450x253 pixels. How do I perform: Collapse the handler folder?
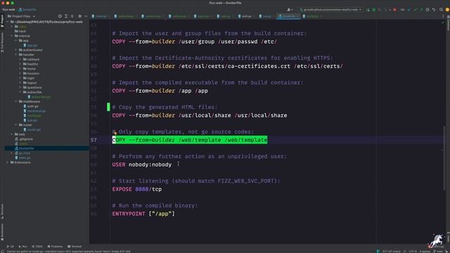pos(15,55)
